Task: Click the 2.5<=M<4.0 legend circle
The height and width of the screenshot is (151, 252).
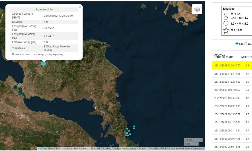Action: pyautogui.click(x=226, y=18)
